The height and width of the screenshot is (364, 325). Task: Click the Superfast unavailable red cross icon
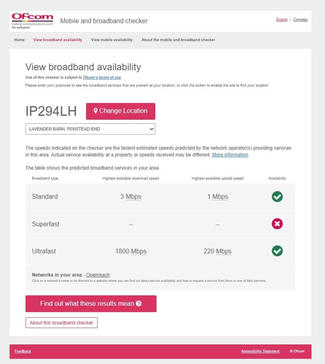[x=277, y=224]
